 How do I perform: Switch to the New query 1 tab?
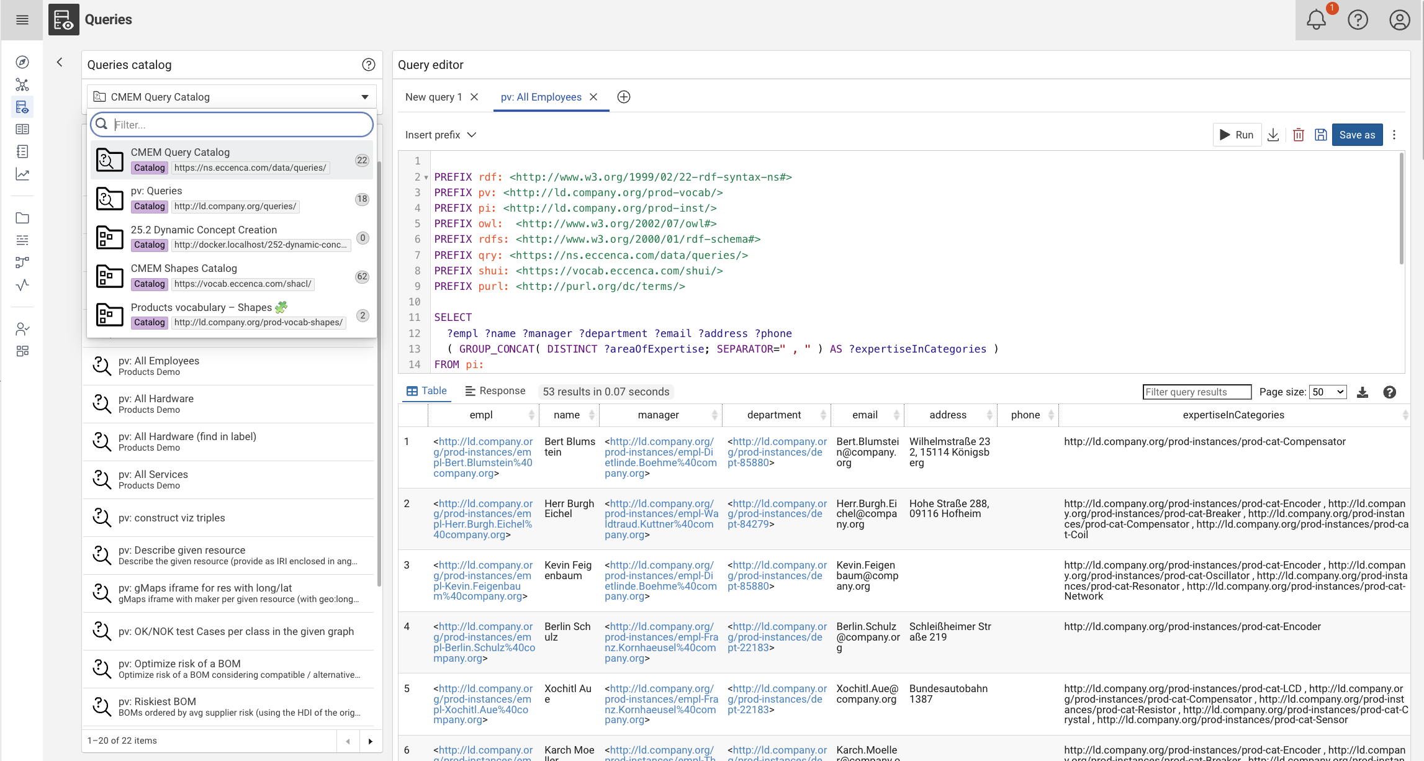[x=435, y=97]
